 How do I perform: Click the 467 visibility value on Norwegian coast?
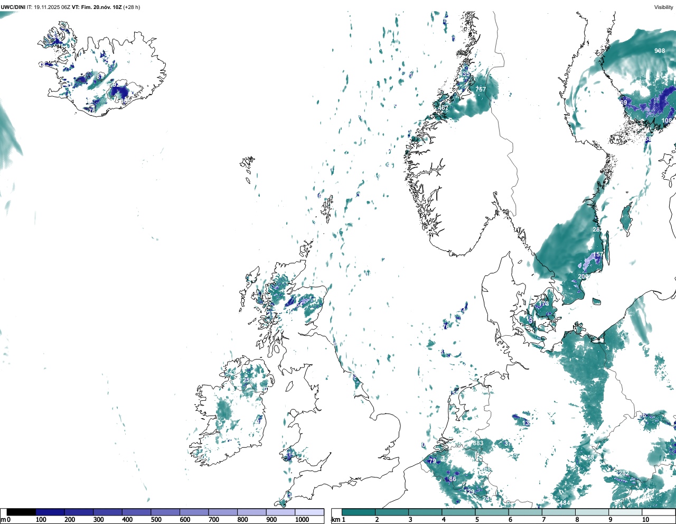(443, 108)
